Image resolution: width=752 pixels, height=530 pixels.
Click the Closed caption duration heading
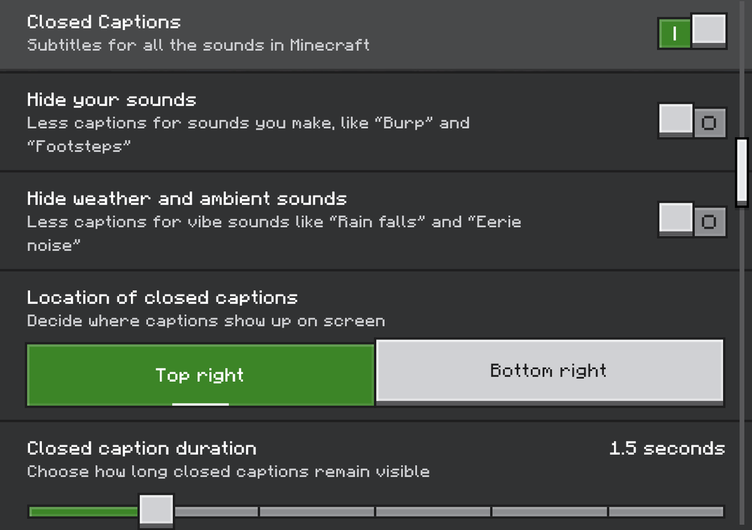142,449
